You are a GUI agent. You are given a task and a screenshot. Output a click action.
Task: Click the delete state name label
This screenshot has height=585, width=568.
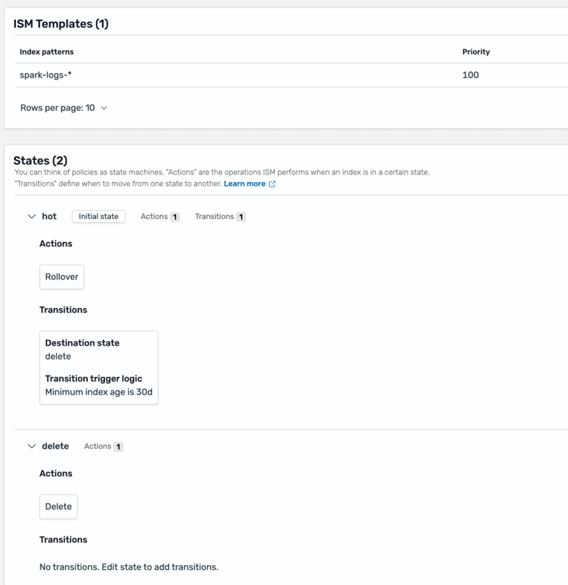click(56, 447)
